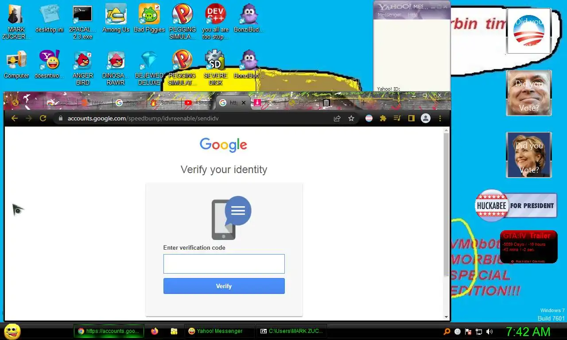Click the 7:42 AM taskbar clock
This screenshot has height=340, width=567.
(x=528, y=331)
